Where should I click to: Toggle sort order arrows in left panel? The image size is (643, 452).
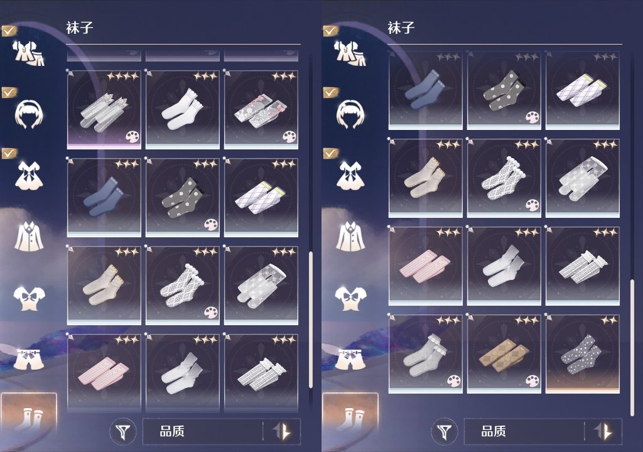coord(283,431)
